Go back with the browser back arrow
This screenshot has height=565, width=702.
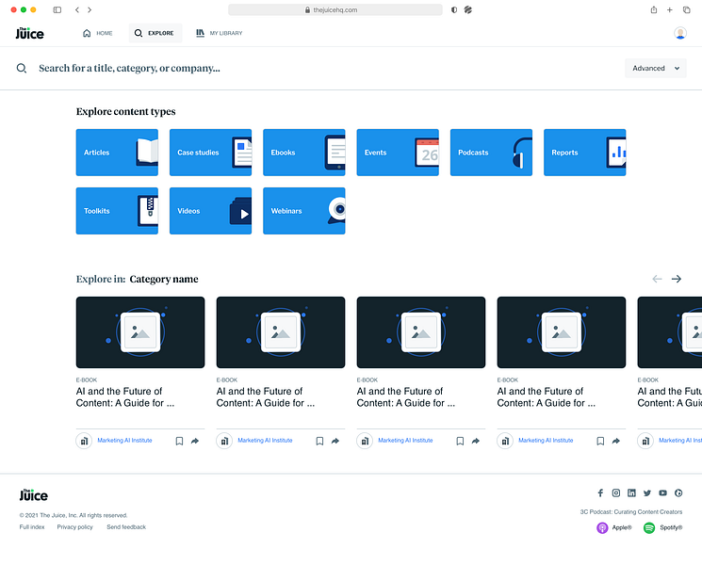tap(77, 9)
